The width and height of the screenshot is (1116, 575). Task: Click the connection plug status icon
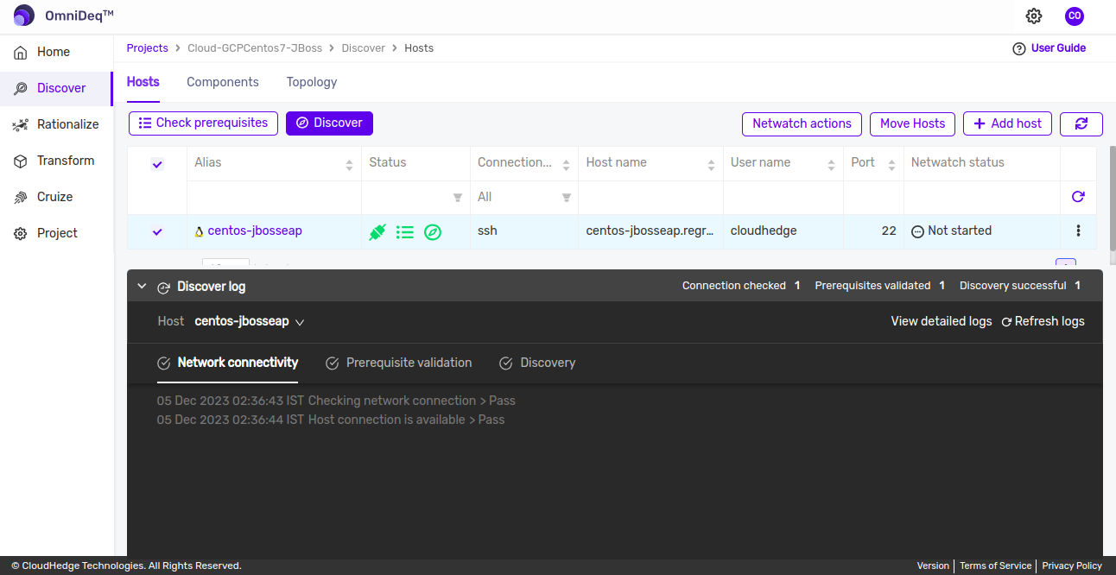(x=377, y=231)
